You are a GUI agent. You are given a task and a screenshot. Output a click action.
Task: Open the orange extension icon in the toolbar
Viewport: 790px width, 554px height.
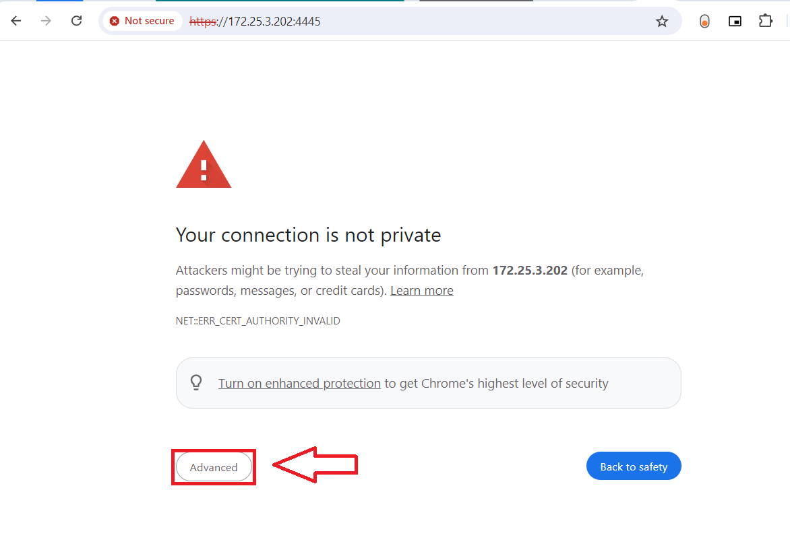click(704, 22)
